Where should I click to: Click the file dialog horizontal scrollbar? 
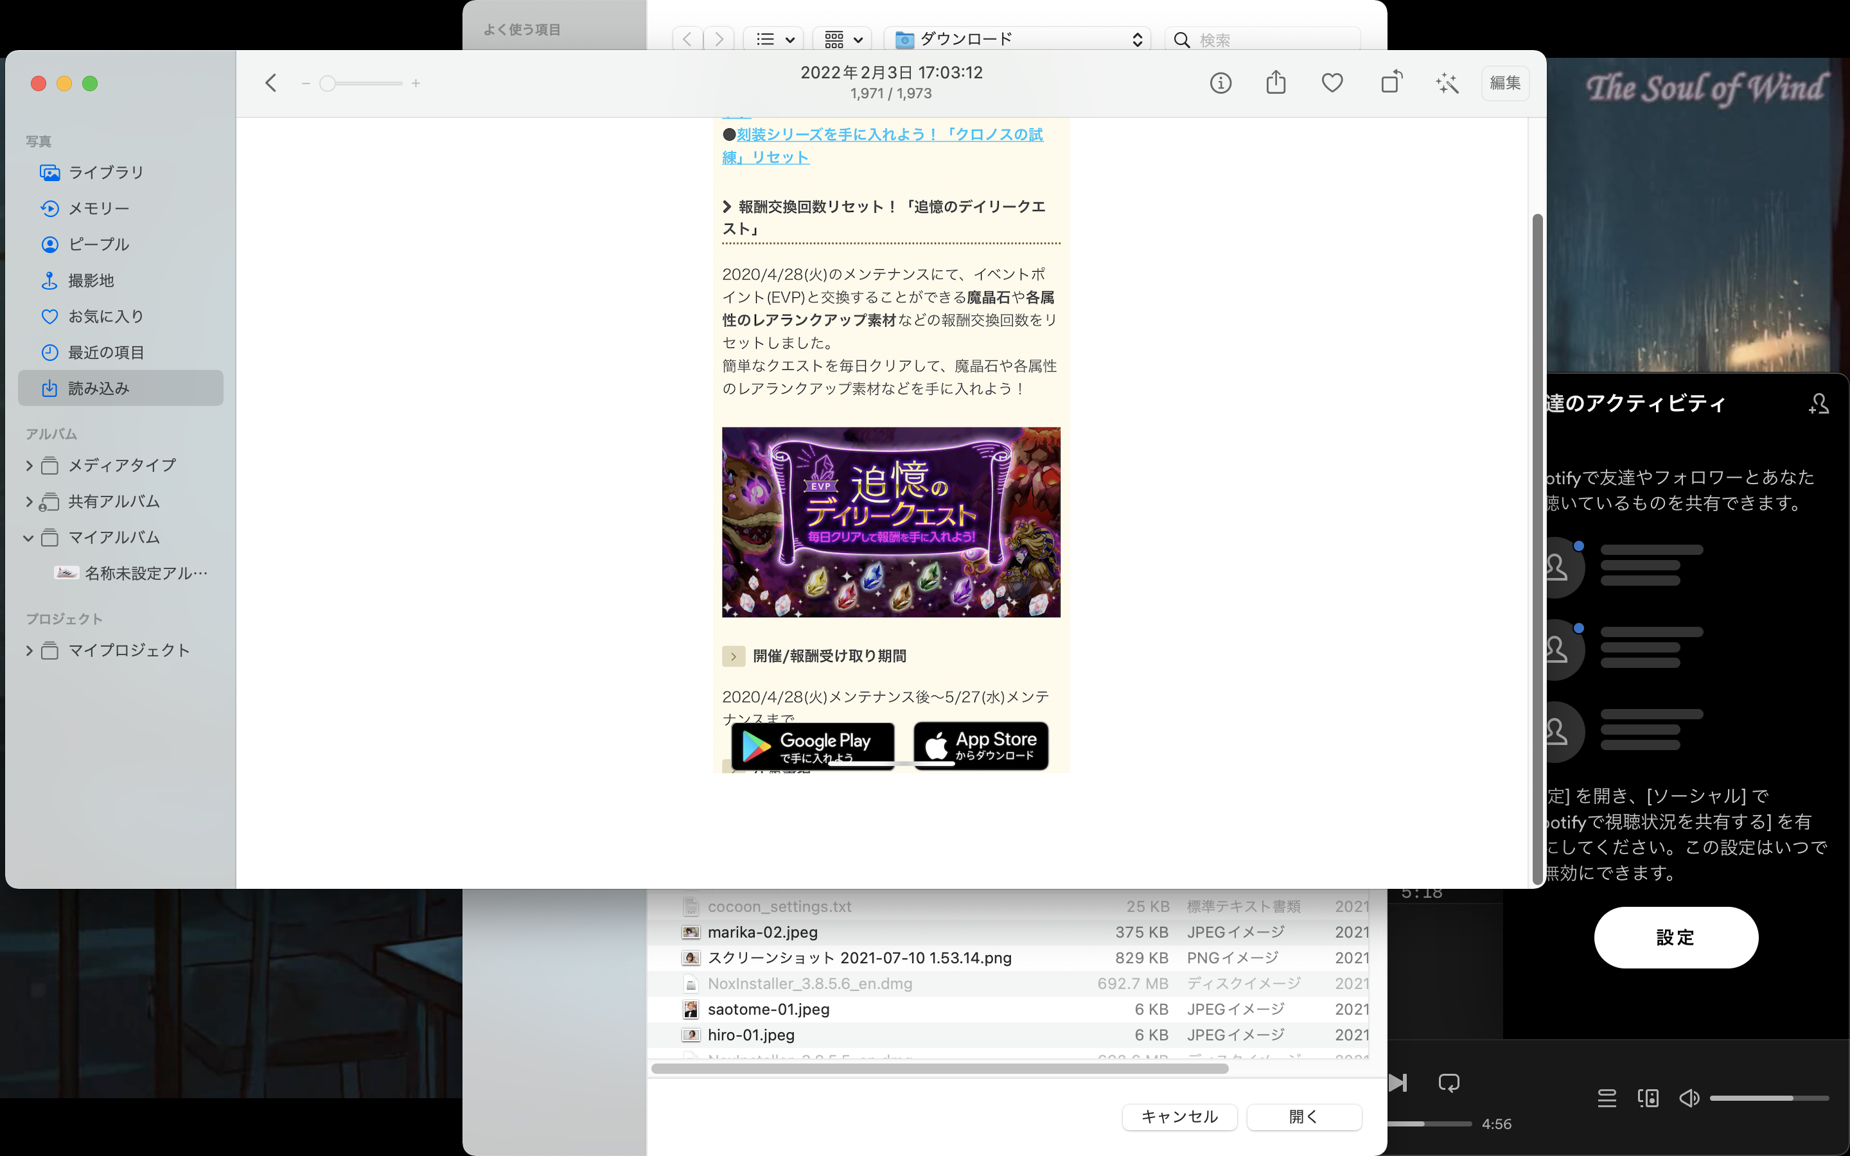click(940, 1069)
